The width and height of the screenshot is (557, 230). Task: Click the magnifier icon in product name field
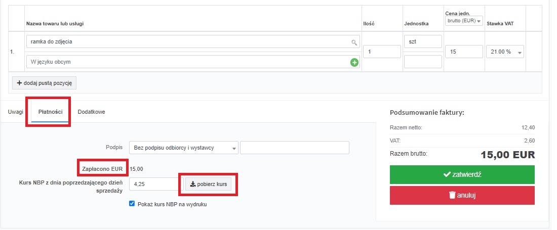pyautogui.click(x=354, y=42)
